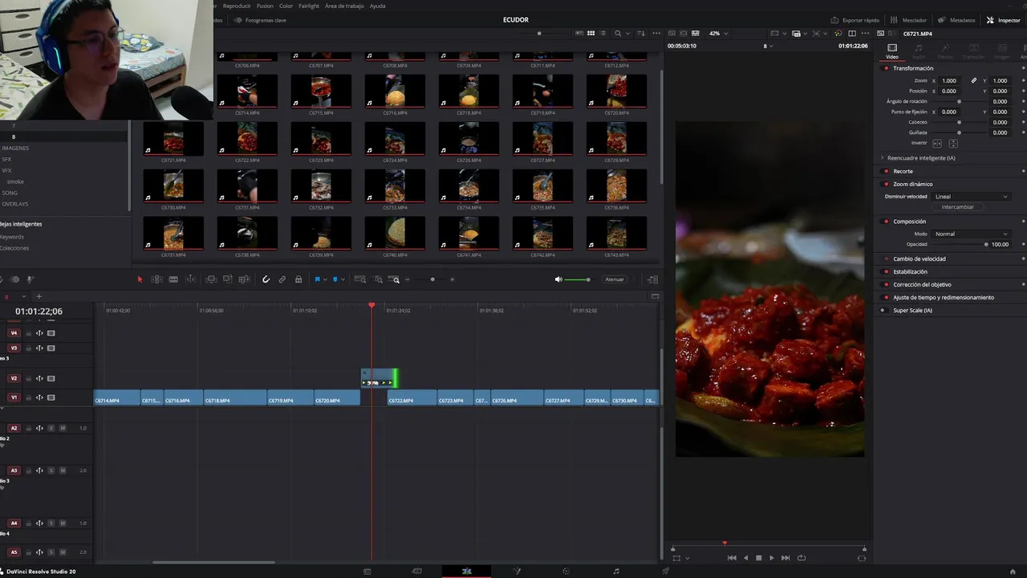Open the timeline selector dropdown labeled 8

click(x=768, y=46)
